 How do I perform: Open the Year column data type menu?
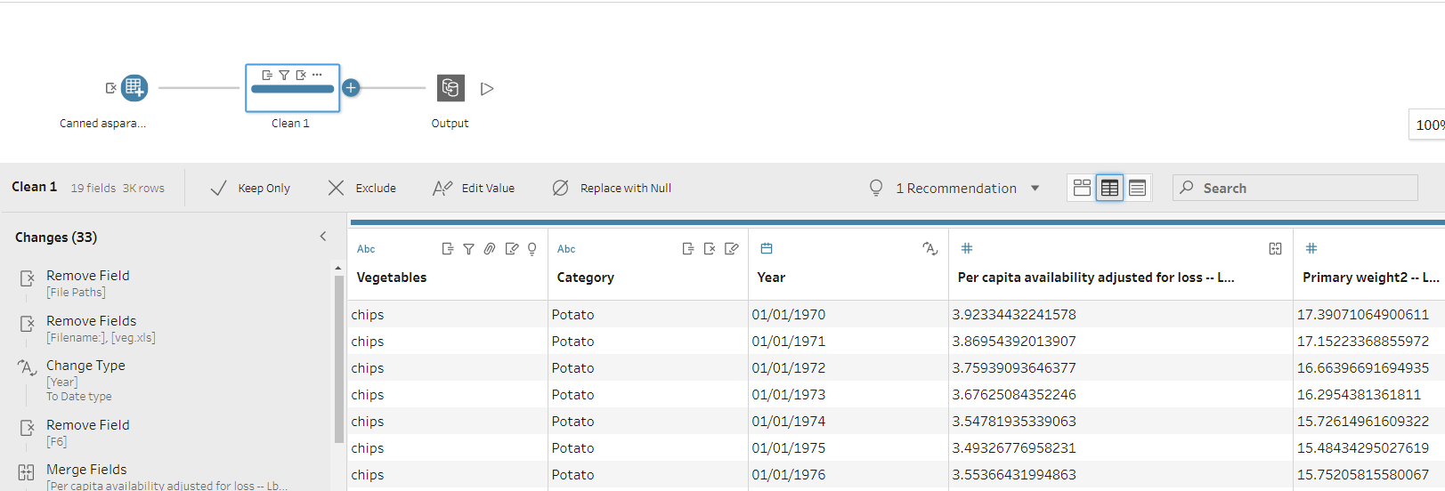(767, 249)
